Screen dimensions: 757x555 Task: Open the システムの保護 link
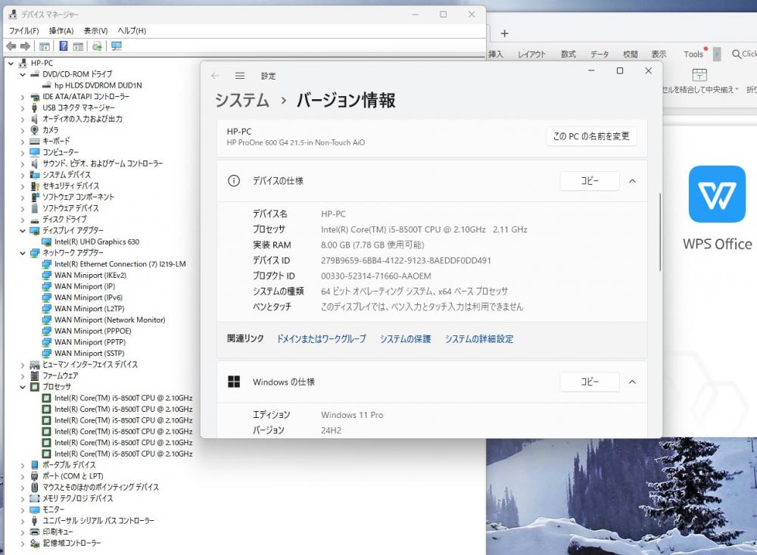coord(405,339)
